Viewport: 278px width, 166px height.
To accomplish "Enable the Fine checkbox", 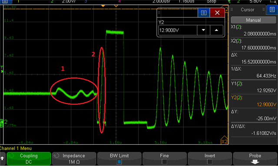I will pyautogui.click(x=164, y=162).
